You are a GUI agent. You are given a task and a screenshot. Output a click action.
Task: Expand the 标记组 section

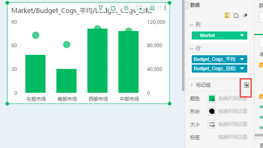pyautogui.click(x=192, y=85)
